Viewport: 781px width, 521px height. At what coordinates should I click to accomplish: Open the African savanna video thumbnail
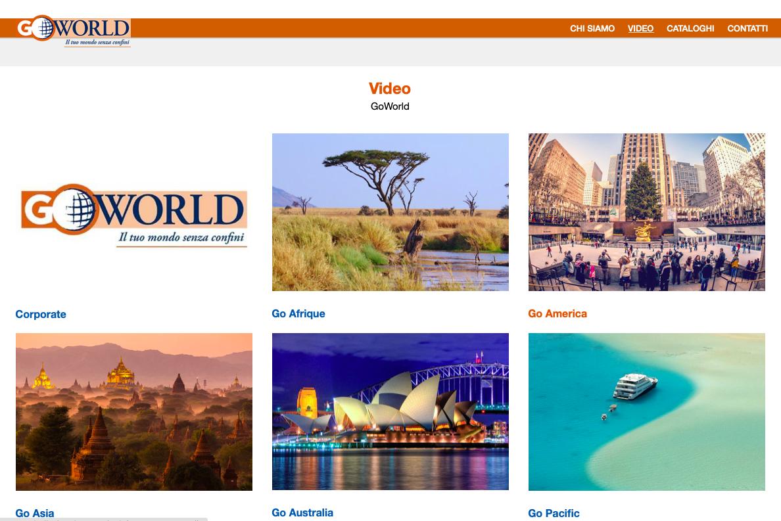point(390,212)
